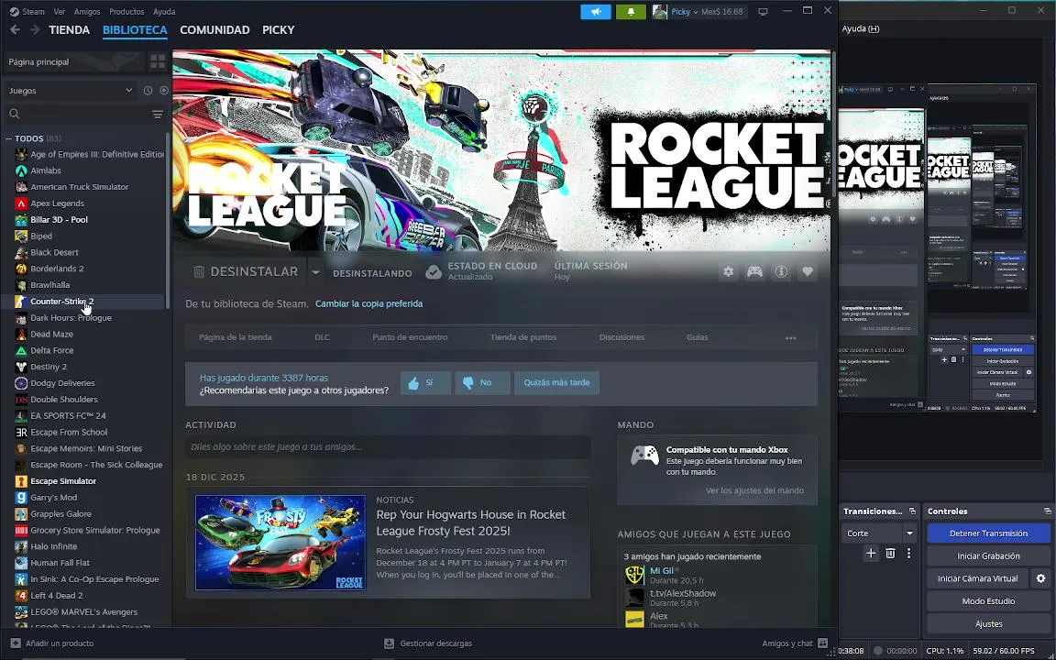Image resolution: width=1056 pixels, height=660 pixels.
Task: Toggle Modo Estudio in OBS
Action: pyautogui.click(x=988, y=600)
